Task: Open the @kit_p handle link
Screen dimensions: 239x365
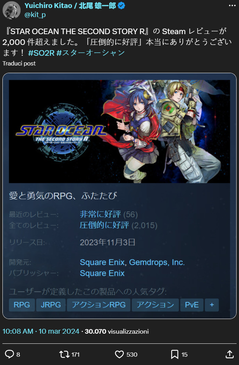Action: coord(35,15)
